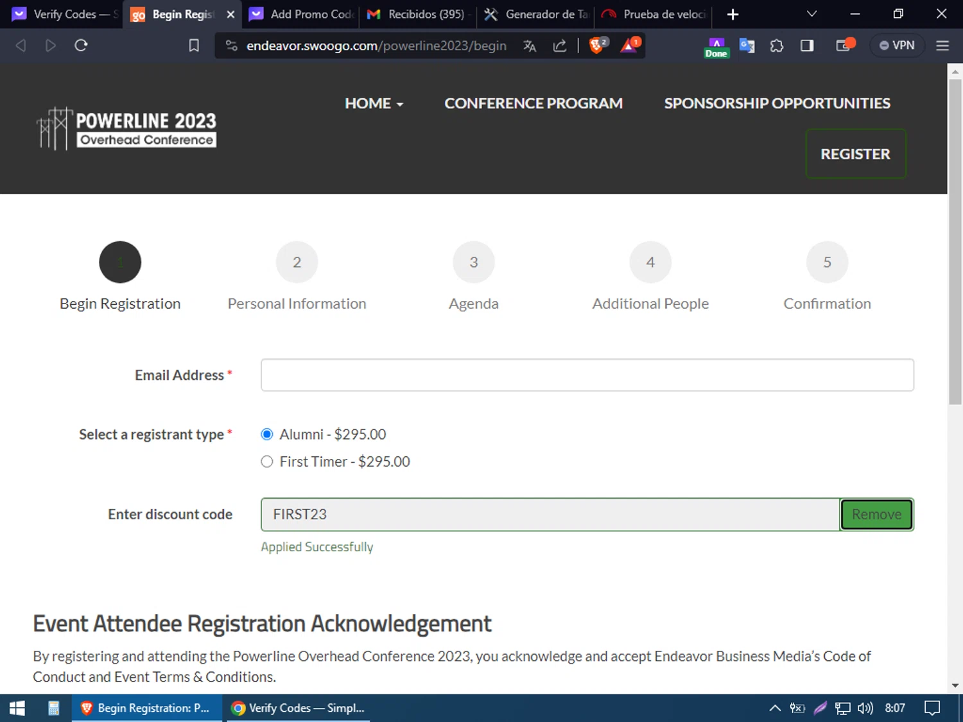Click step 1 Begin Registration circle

point(120,262)
